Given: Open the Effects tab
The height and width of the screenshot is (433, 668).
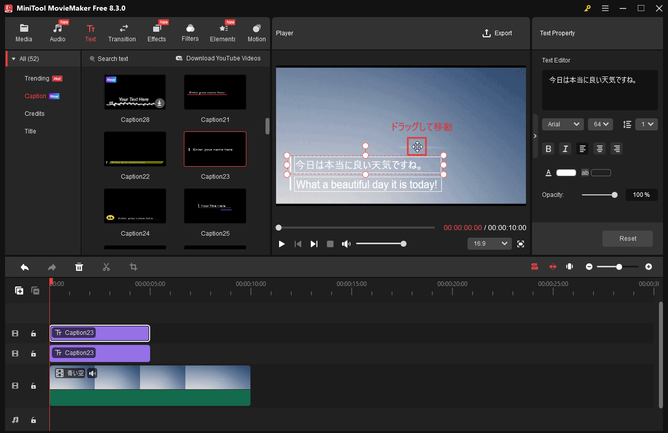Looking at the screenshot, I should click(157, 33).
